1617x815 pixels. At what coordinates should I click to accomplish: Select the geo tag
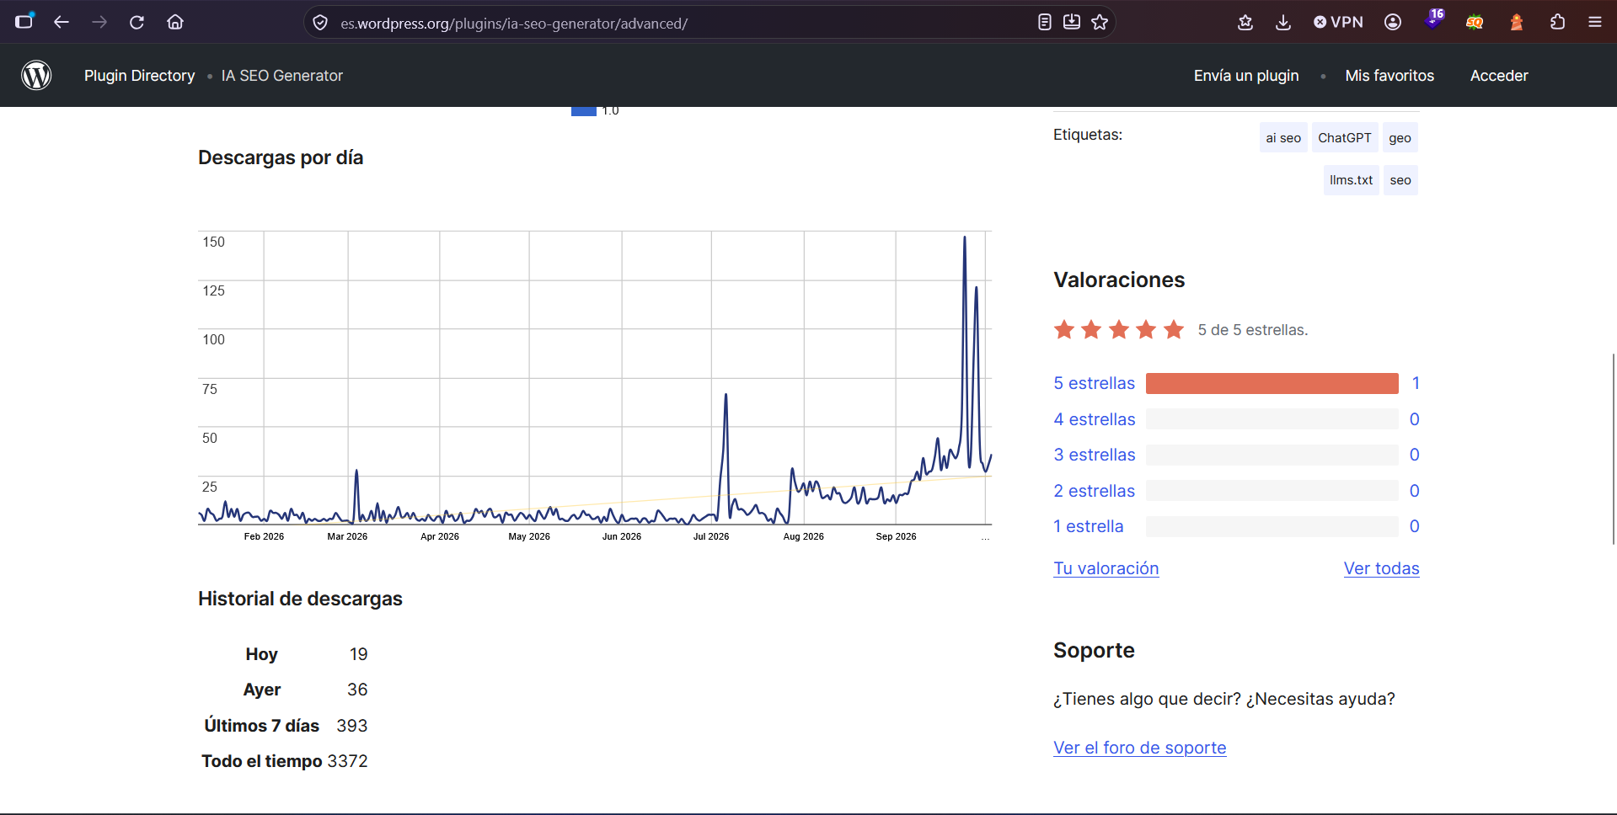[1400, 138]
